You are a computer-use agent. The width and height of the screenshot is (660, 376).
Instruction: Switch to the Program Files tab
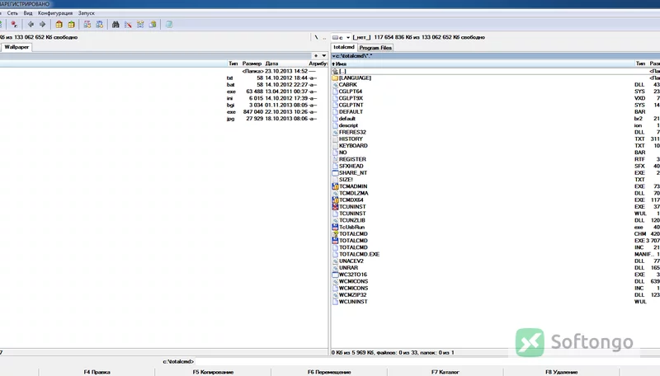[x=375, y=48]
